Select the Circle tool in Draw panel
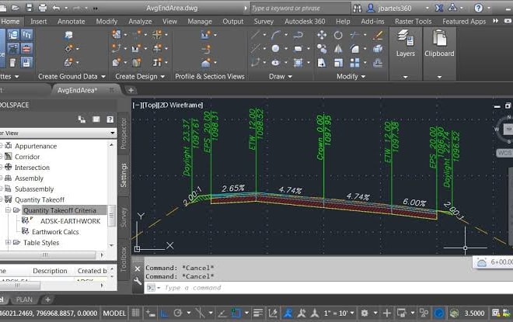The image size is (513, 322). click(275, 49)
